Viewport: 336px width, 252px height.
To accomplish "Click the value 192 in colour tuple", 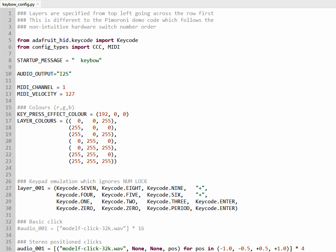I will click(103, 114).
